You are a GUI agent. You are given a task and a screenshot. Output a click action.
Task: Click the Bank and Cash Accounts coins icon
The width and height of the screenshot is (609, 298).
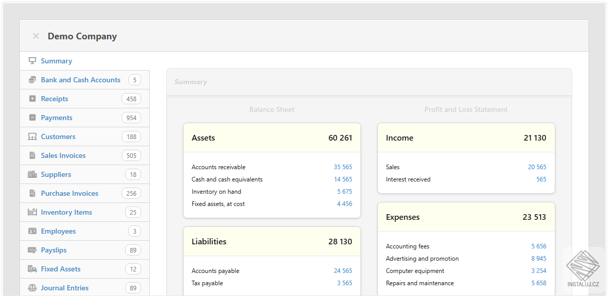click(x=32, y=80)
